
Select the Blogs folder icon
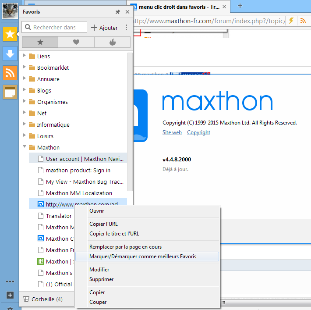[32, 90]
